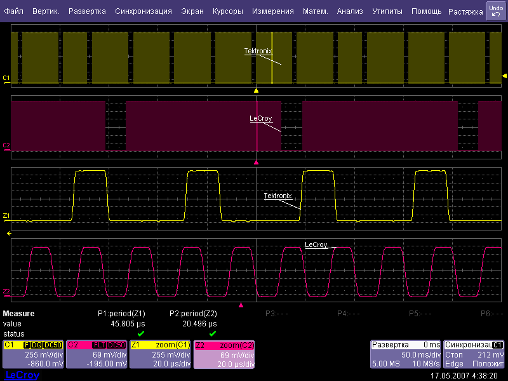Open the Z1 zoom(C1) descriptor box

tap(160, 354)
